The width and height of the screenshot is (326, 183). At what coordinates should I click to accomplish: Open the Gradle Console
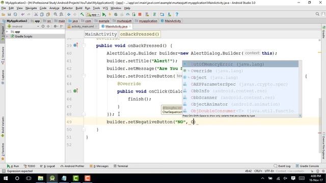click(307, 166)
